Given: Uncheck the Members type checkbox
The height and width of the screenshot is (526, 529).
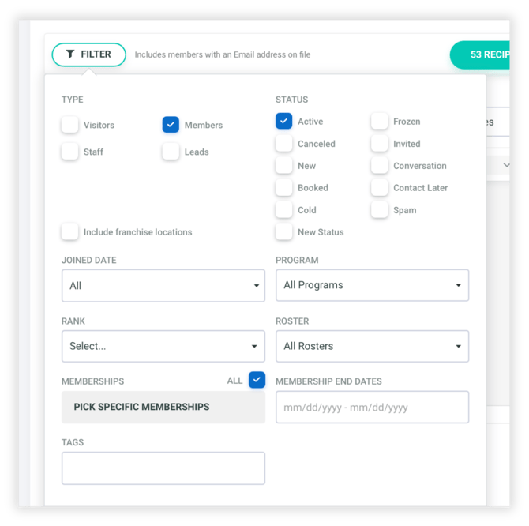Looking at the screenshot, I should [x=171, y=125].
